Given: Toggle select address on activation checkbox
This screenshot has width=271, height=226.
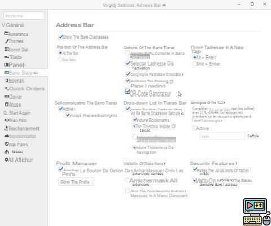Looking at the screenshot, I should 128,63.
